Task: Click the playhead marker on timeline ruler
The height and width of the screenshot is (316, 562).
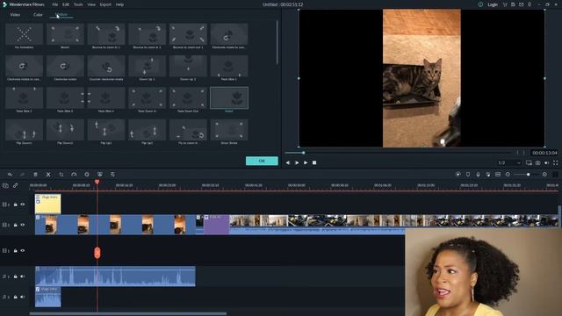Action: (97, 182)
